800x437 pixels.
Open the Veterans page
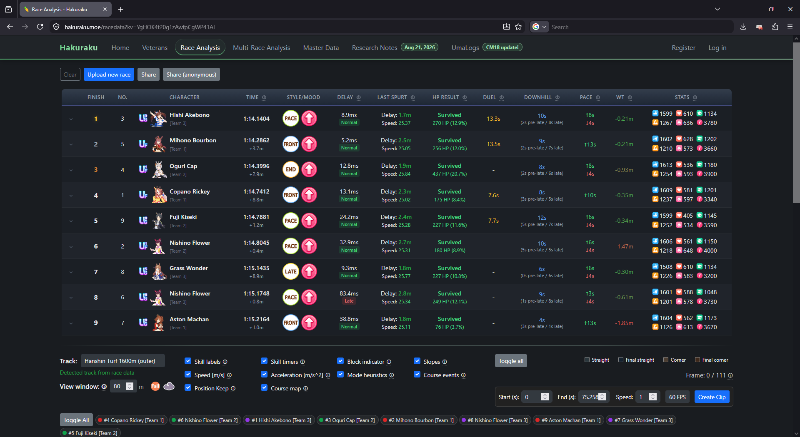tap(155, 47)
